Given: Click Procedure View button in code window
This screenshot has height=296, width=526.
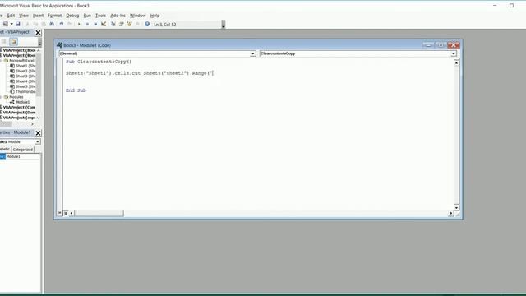Looking at the screenshot, I should point(60,213).
